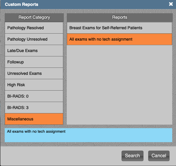Click the Cancel button
This screenshot has width=176, height=166.
point(159,156)
